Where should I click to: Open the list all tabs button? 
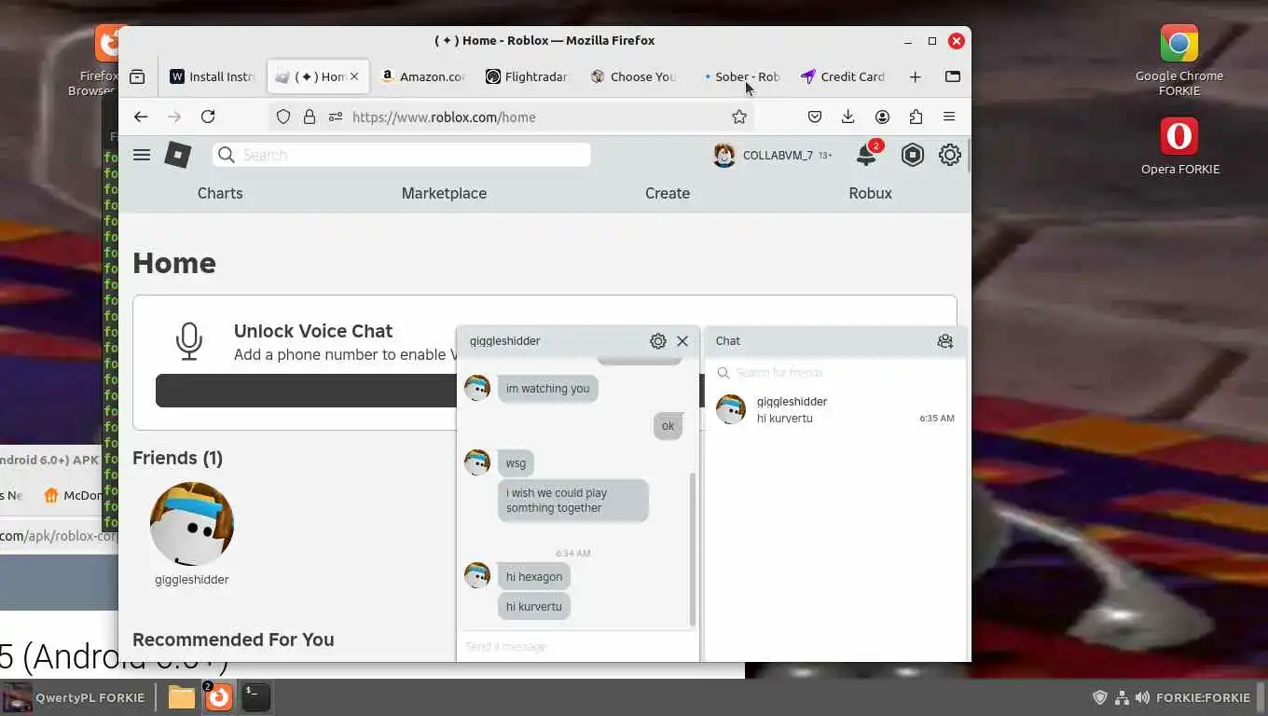click(953, 76)
